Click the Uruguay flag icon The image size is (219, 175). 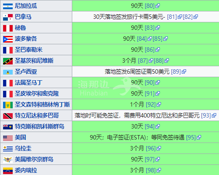coord(8,149)
